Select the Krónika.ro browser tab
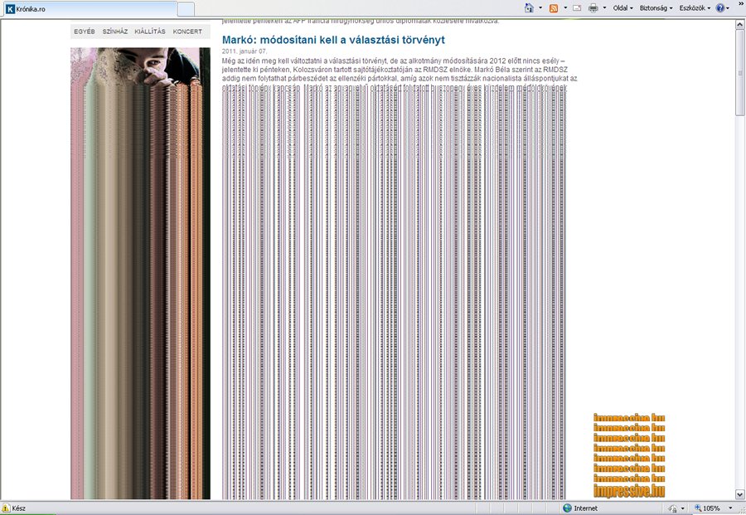The width and height of the screenshot is (746, 515). click(x=89, y=9)
